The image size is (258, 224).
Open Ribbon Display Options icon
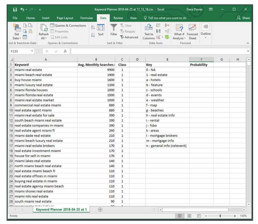coord(211,10)
